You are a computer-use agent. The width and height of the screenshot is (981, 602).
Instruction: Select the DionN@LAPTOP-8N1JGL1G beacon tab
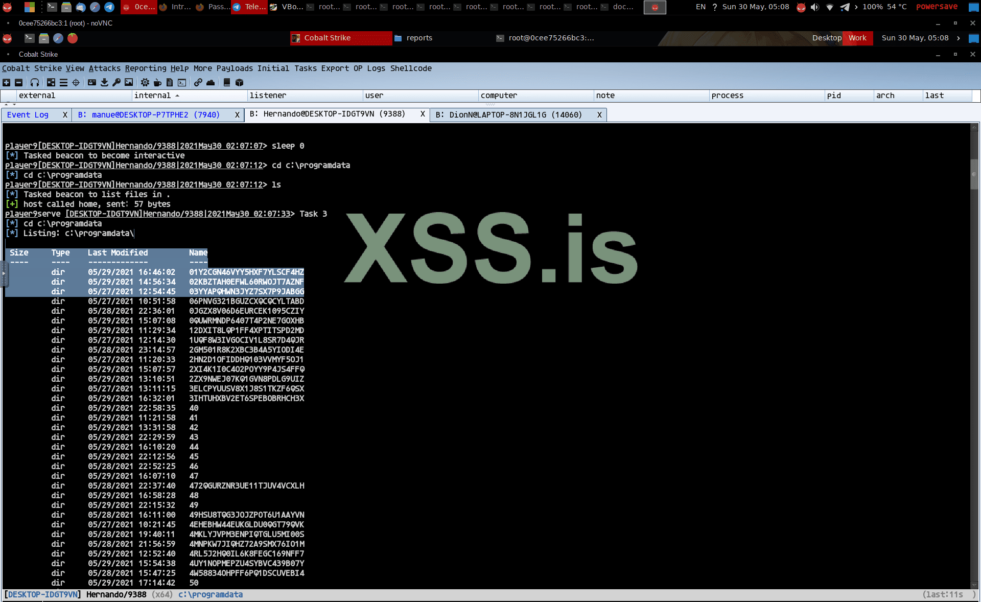[x=515, y=115]
